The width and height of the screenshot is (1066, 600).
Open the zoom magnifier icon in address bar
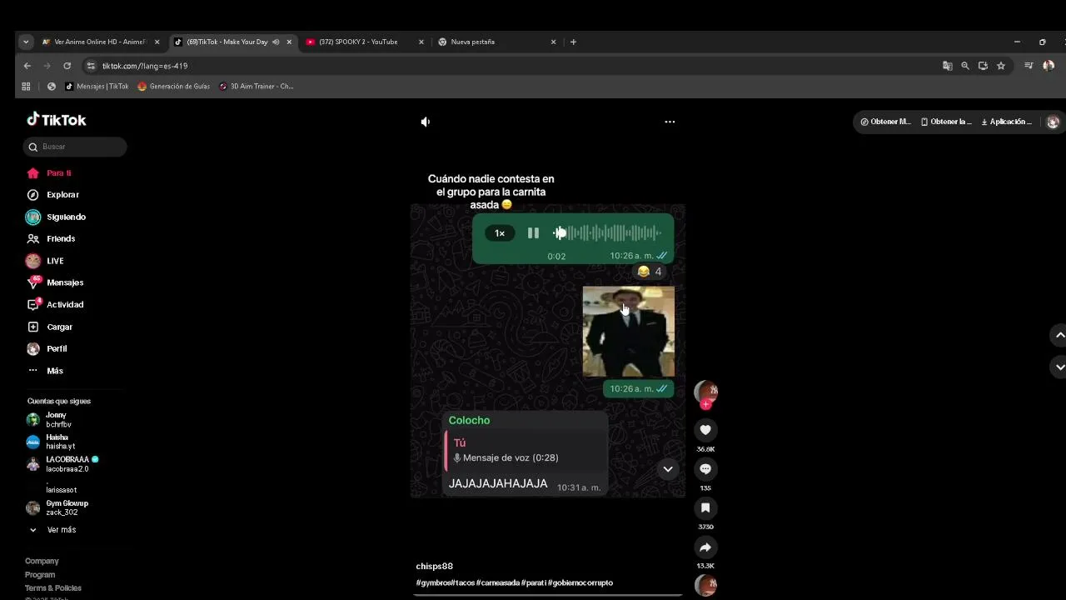(x=965, y=66)
